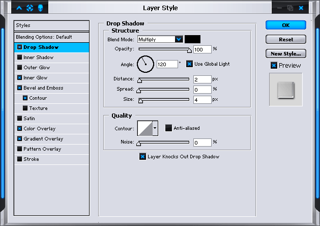Click the Spread slider handle

[x=138, y=91]
